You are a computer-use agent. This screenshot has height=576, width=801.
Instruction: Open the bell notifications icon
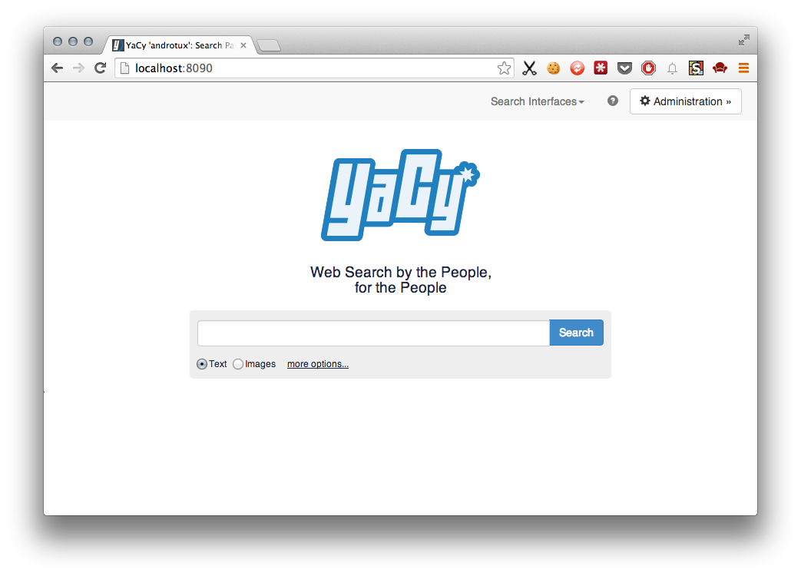[x=672, y=68]
